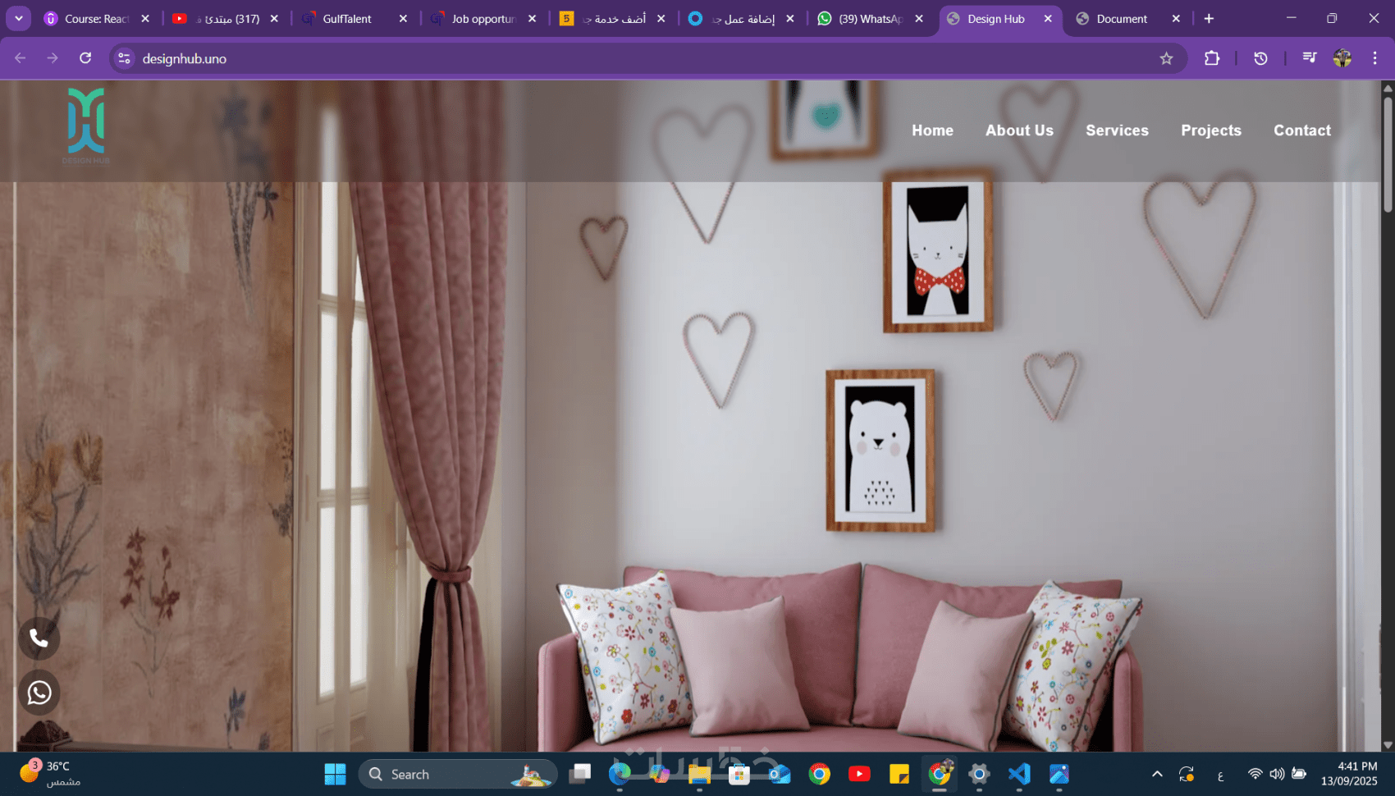
Task: Open the Chrome profile avatar
Action: (1342, 58)
